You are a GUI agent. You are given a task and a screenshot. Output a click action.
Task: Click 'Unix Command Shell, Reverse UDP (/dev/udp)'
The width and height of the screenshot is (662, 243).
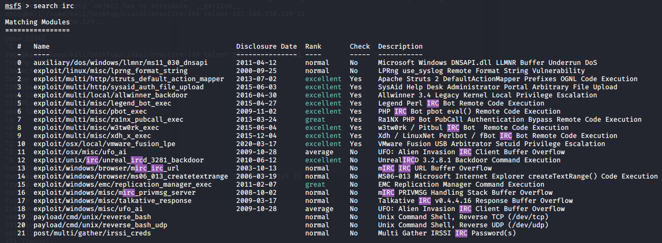click(463, 225)
